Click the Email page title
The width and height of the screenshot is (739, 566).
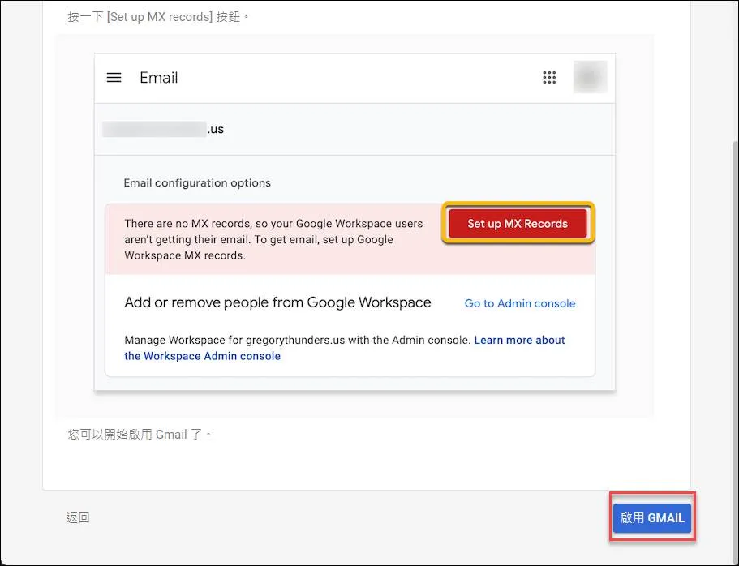click(159, 78)
